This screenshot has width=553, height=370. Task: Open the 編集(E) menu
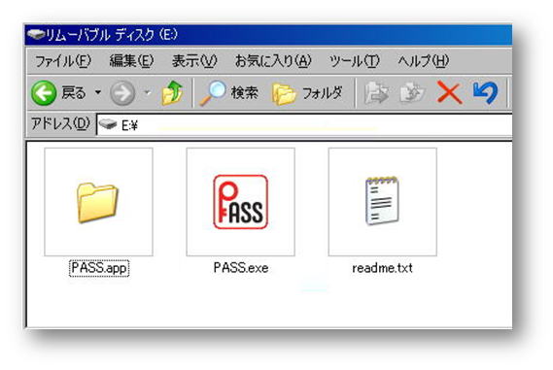pyautogui.click(x=131, y=61)
